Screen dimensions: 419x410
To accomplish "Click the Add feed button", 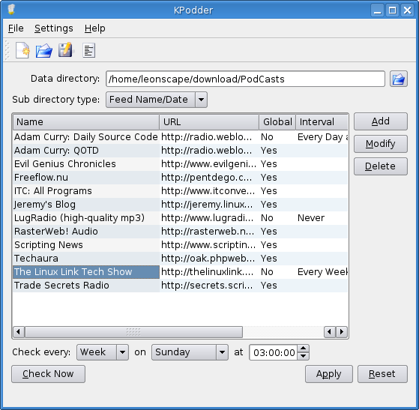I will [381, 121].
